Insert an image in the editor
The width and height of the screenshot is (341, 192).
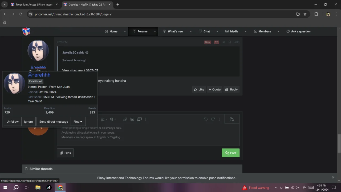click(x=132, y=119)
